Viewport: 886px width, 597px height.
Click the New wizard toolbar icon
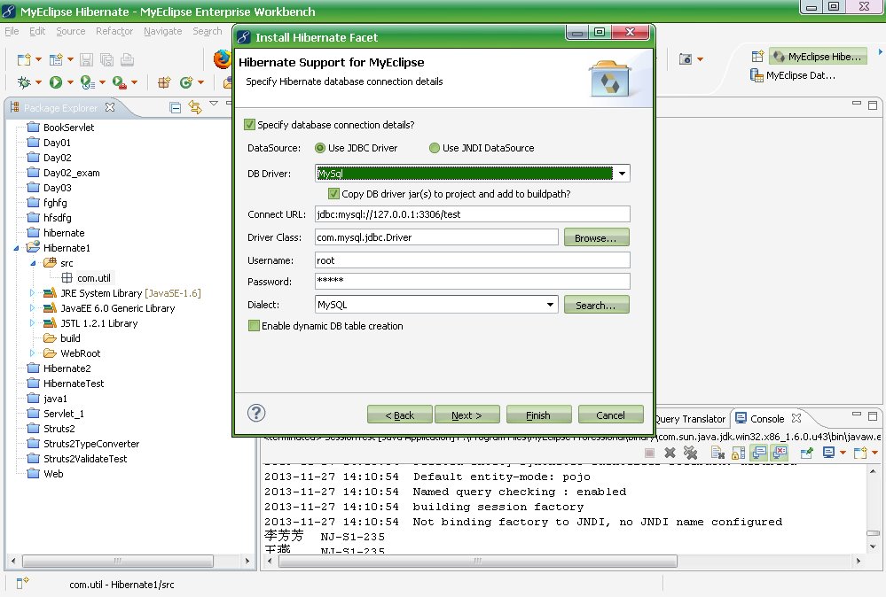24,60
